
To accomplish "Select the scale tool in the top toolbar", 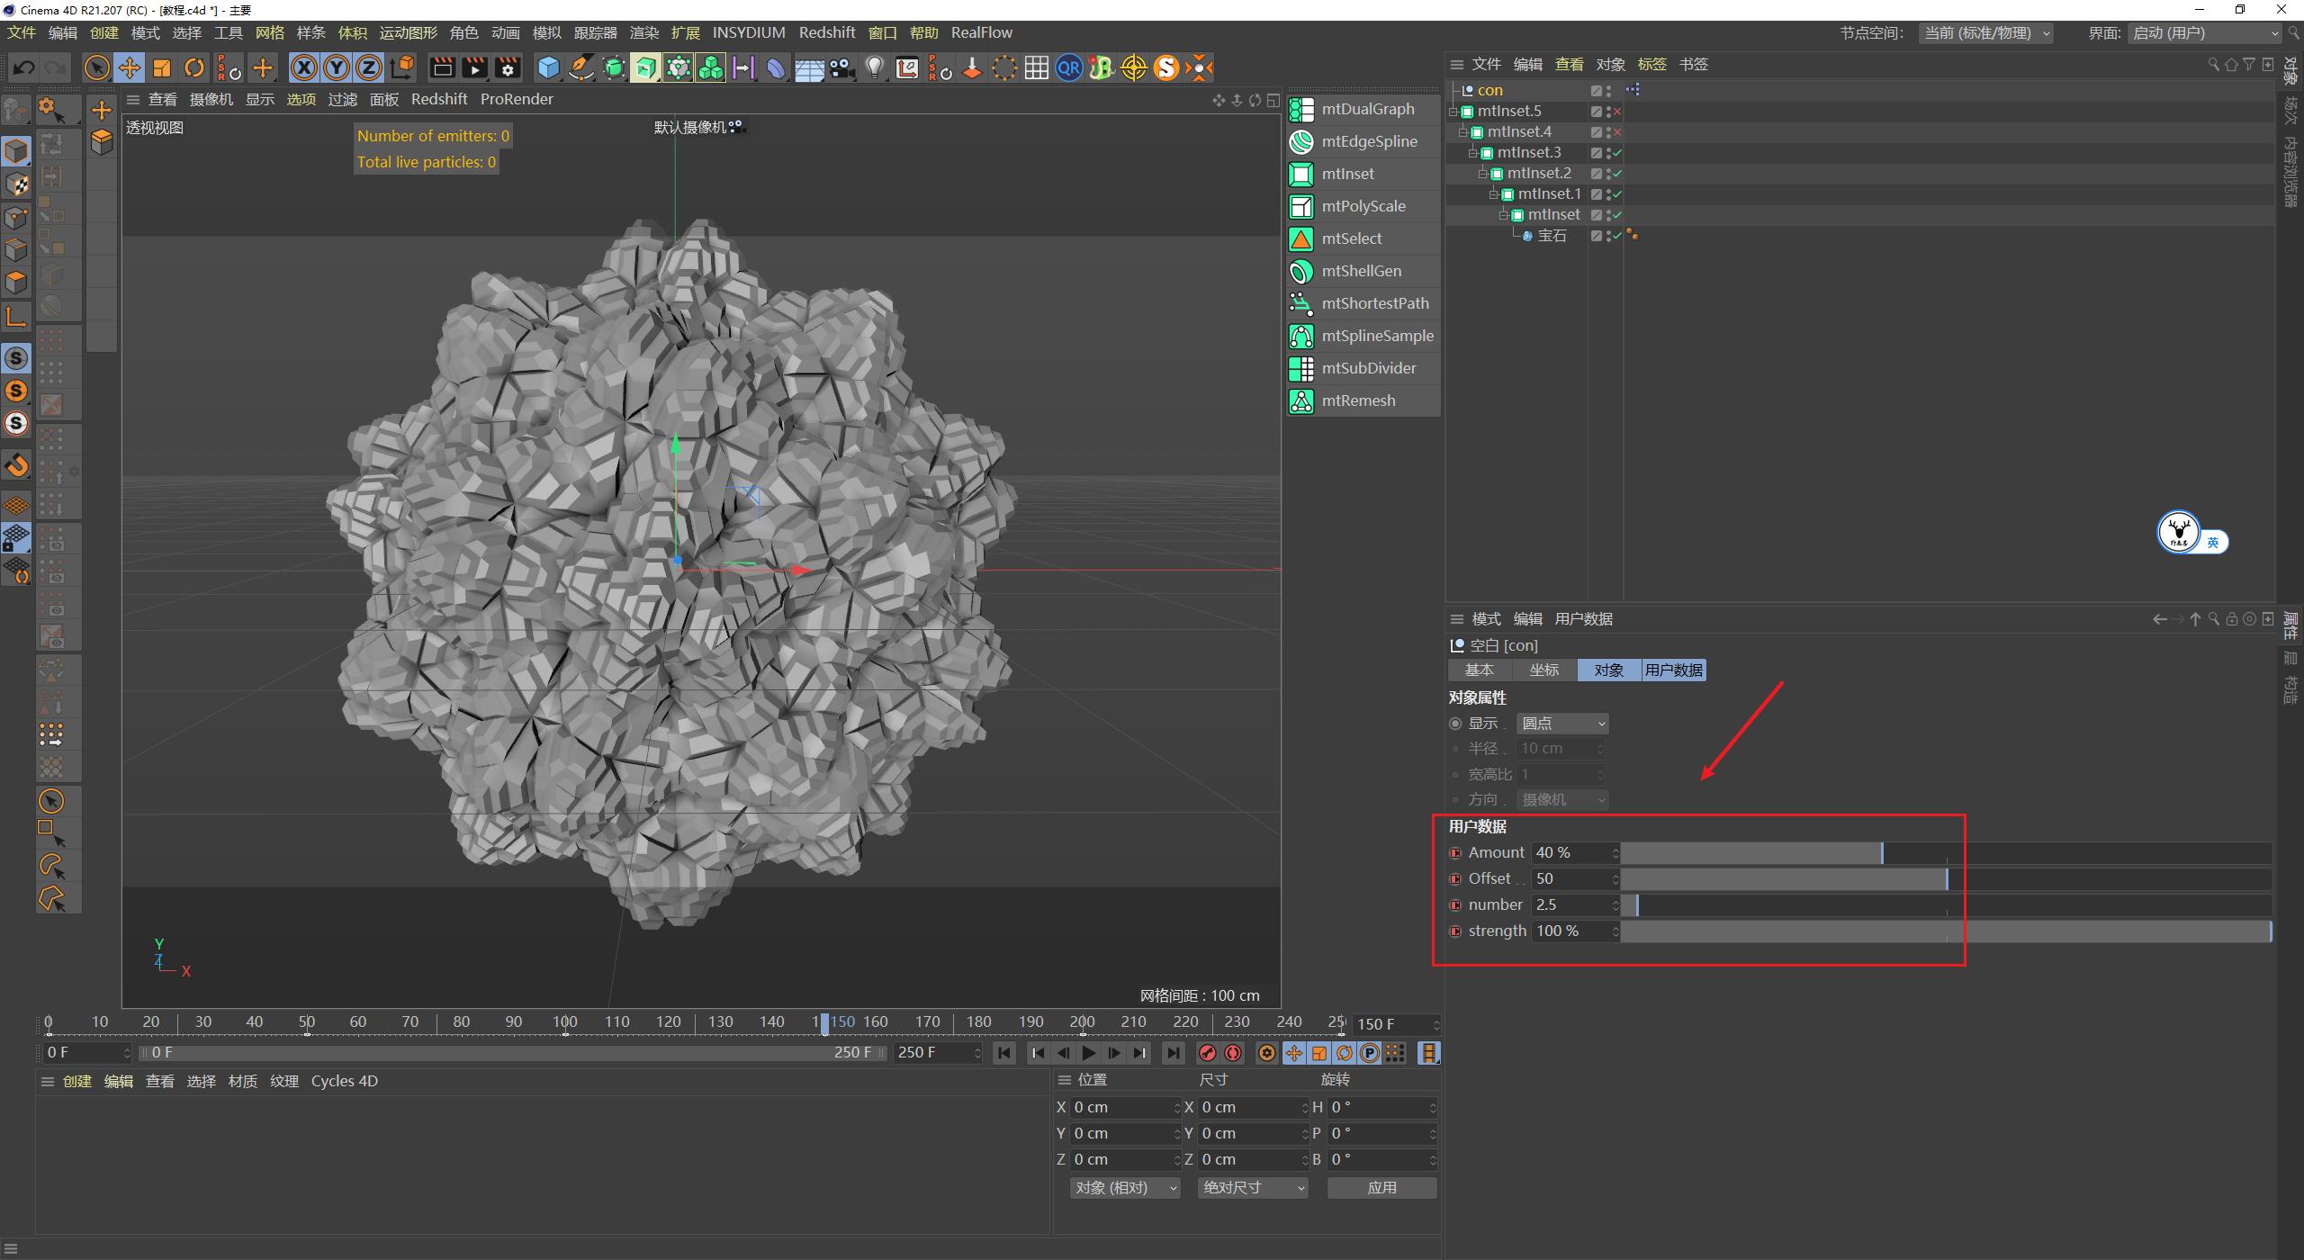I will click(162, 67).
